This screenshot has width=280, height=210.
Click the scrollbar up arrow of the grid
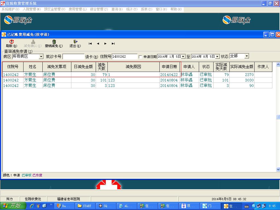pos(278,64)
